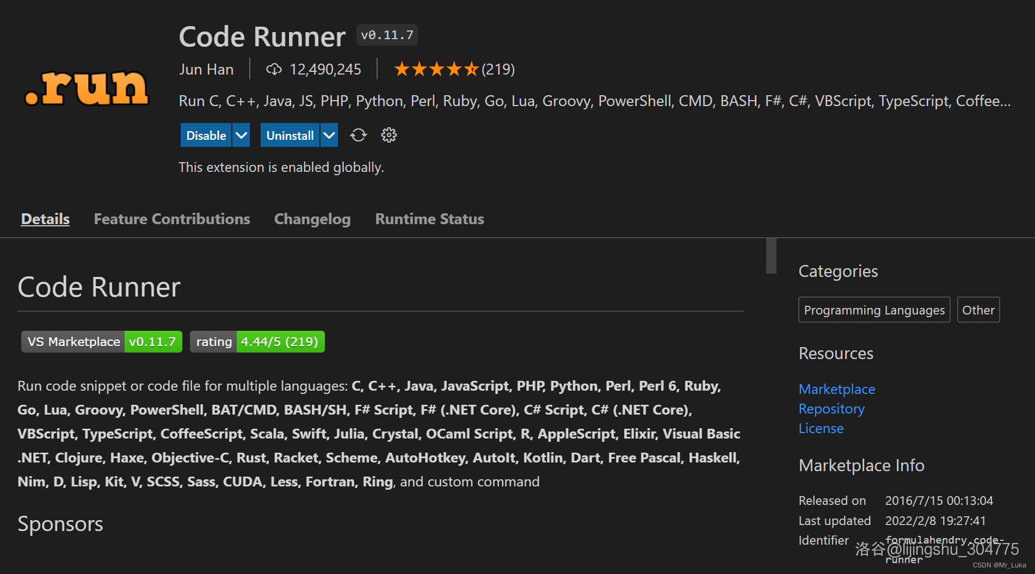Open the Marketplace resource link
The image size is (1035, 574).
[837, 389]
